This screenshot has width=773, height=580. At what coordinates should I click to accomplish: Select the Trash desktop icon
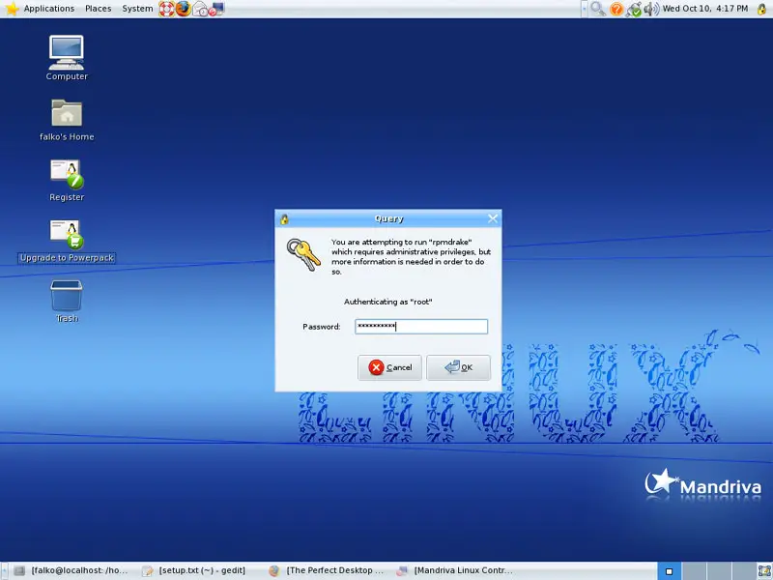[67, 302]
